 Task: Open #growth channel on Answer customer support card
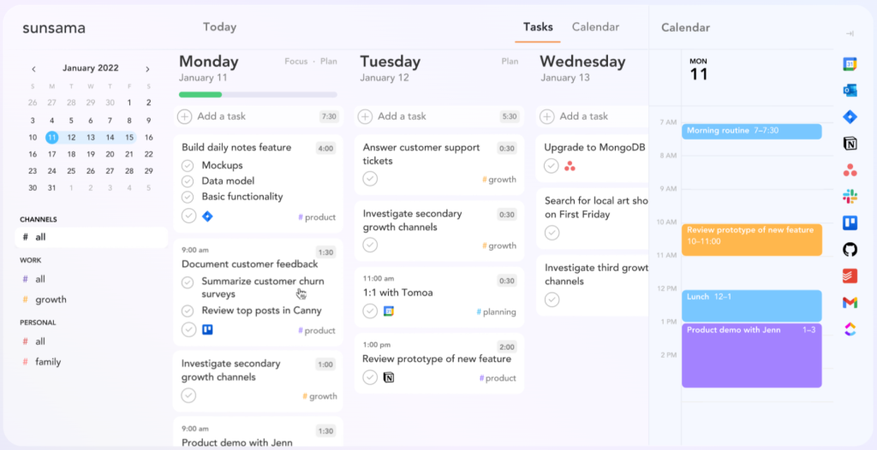coord(499,180)
